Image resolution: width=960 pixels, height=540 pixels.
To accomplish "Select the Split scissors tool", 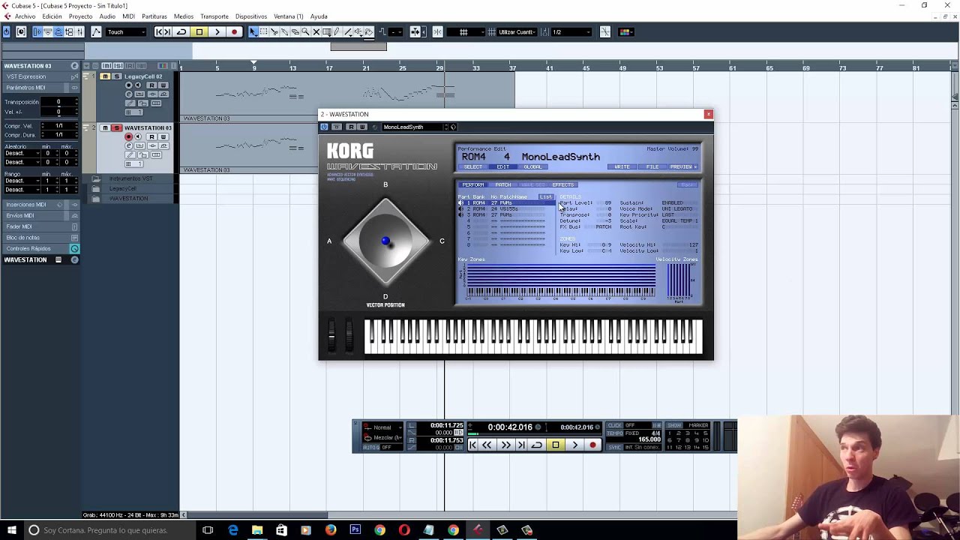I will coord(274,31).
